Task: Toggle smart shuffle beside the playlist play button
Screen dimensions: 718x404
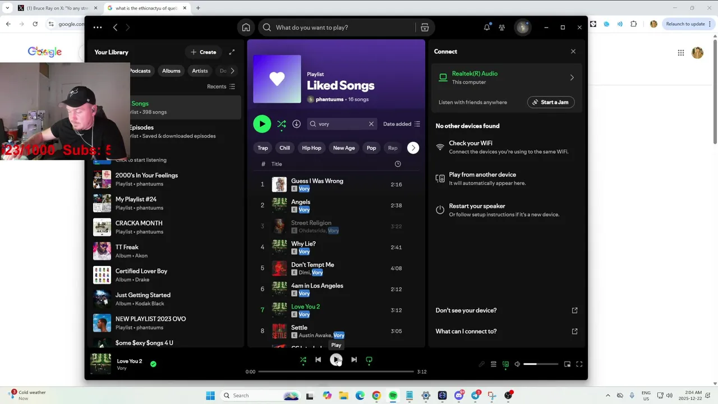Action: [282, 124]
